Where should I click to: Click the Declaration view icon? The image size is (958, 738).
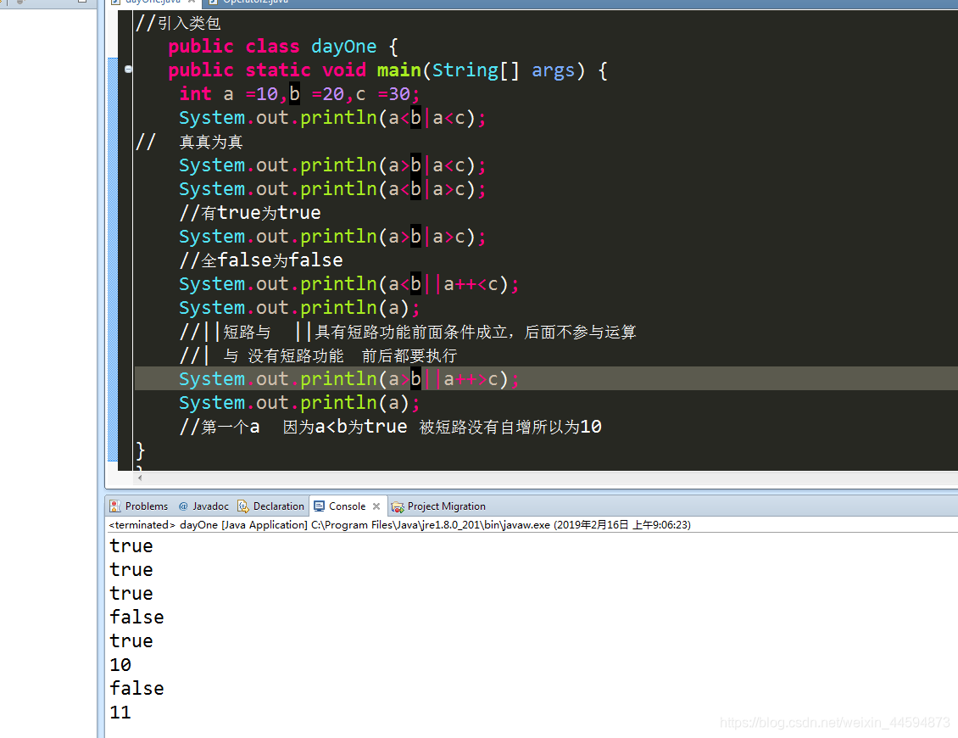click(x=242, y=506)
